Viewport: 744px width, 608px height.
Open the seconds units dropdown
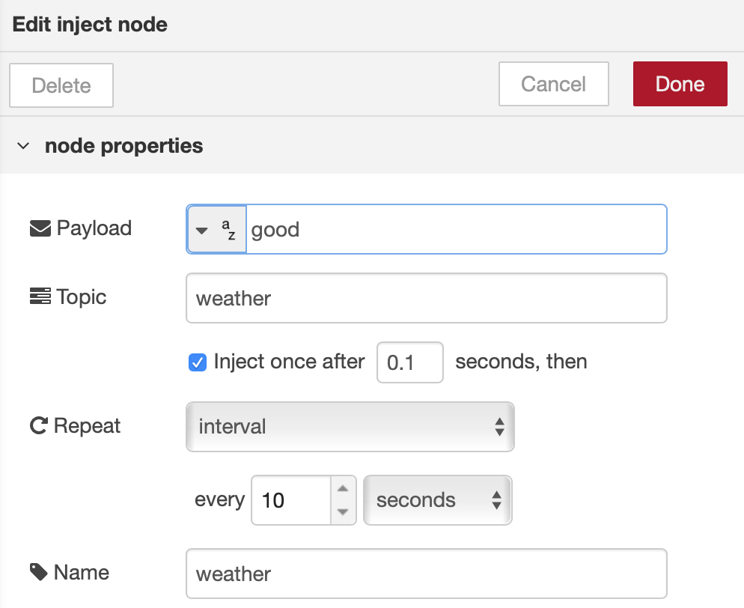(437, 499)
